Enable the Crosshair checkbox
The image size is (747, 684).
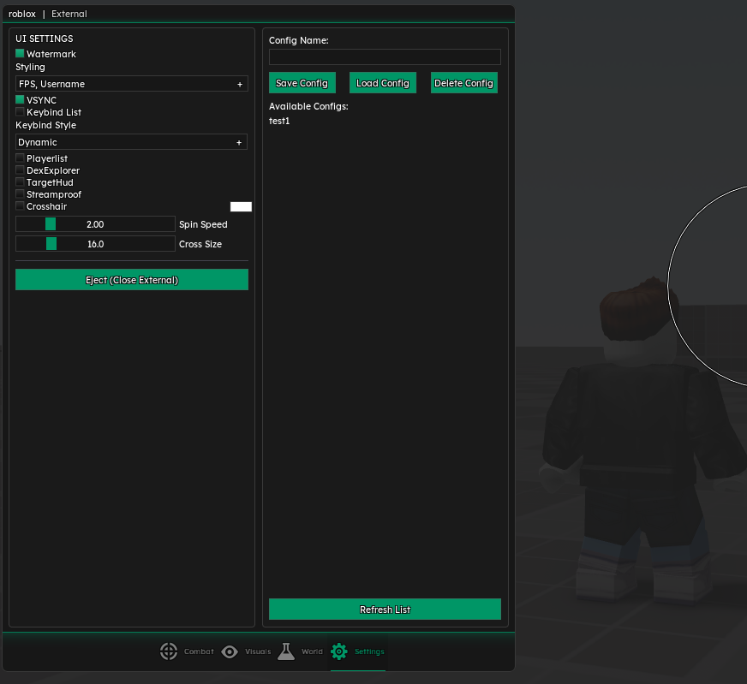coord(20,206)
